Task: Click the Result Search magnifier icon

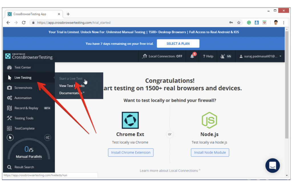Action: (9, 167)
